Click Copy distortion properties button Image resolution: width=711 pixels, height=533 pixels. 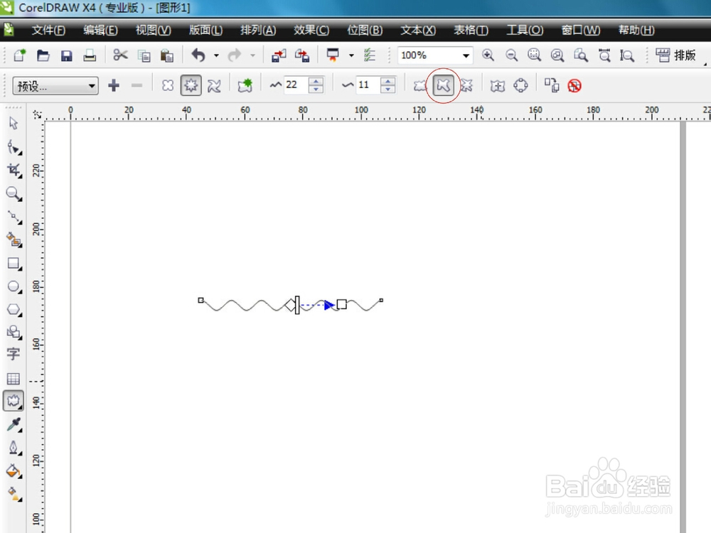(x=552, y=85)
